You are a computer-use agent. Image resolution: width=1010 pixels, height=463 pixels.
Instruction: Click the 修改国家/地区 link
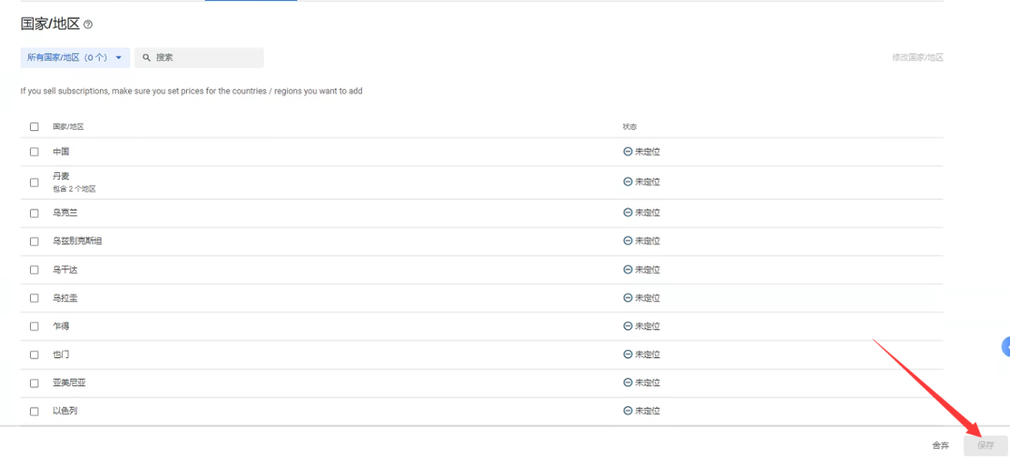point(917,57)
